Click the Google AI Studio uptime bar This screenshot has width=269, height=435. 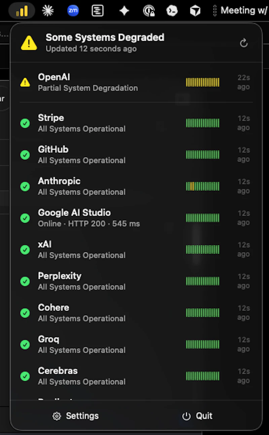203,218
